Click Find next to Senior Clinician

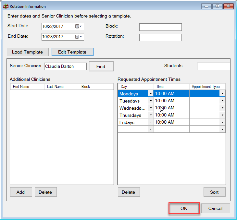pyautogui.click(x=101, y=66)
